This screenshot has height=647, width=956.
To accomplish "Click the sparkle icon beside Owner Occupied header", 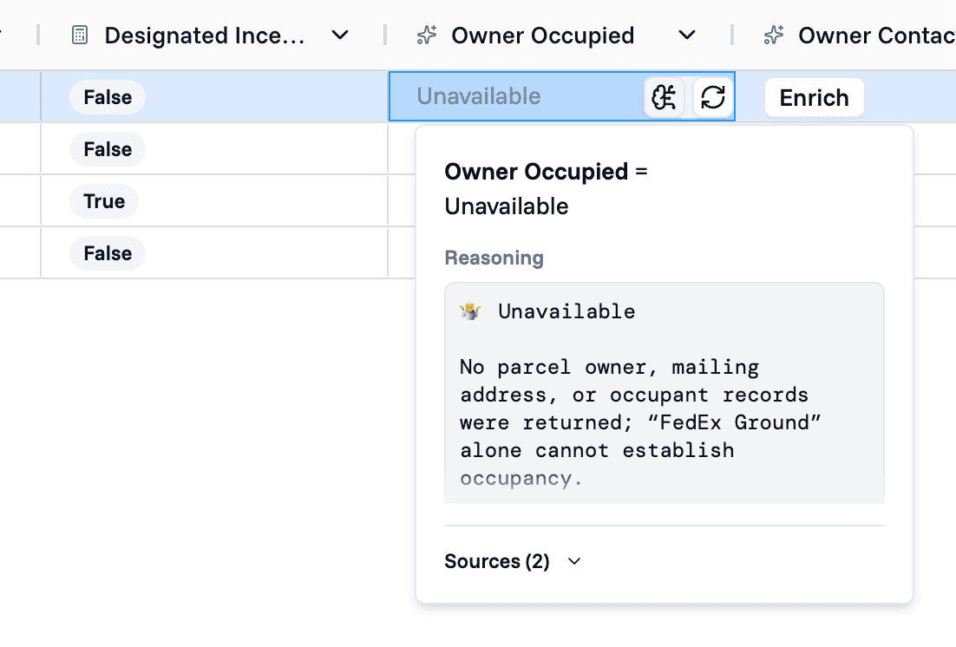I will [x=427, y=36].
